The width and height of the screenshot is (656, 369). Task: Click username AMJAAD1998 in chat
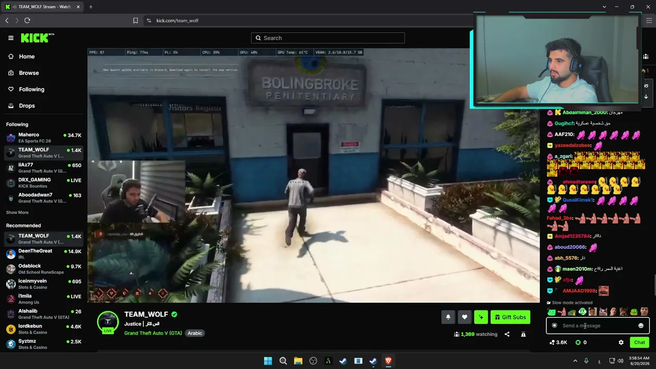[x=579, y=291]
